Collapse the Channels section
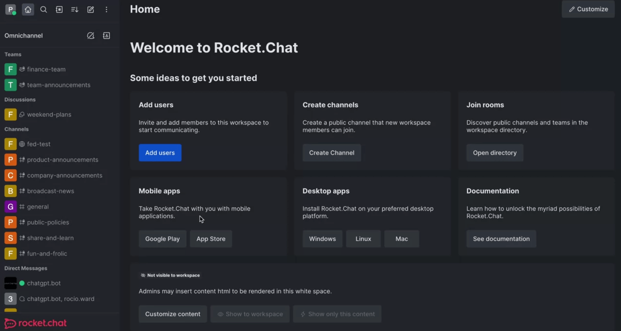Image resolution: width=621 pixels, height=331 pixels. [16, 129]
